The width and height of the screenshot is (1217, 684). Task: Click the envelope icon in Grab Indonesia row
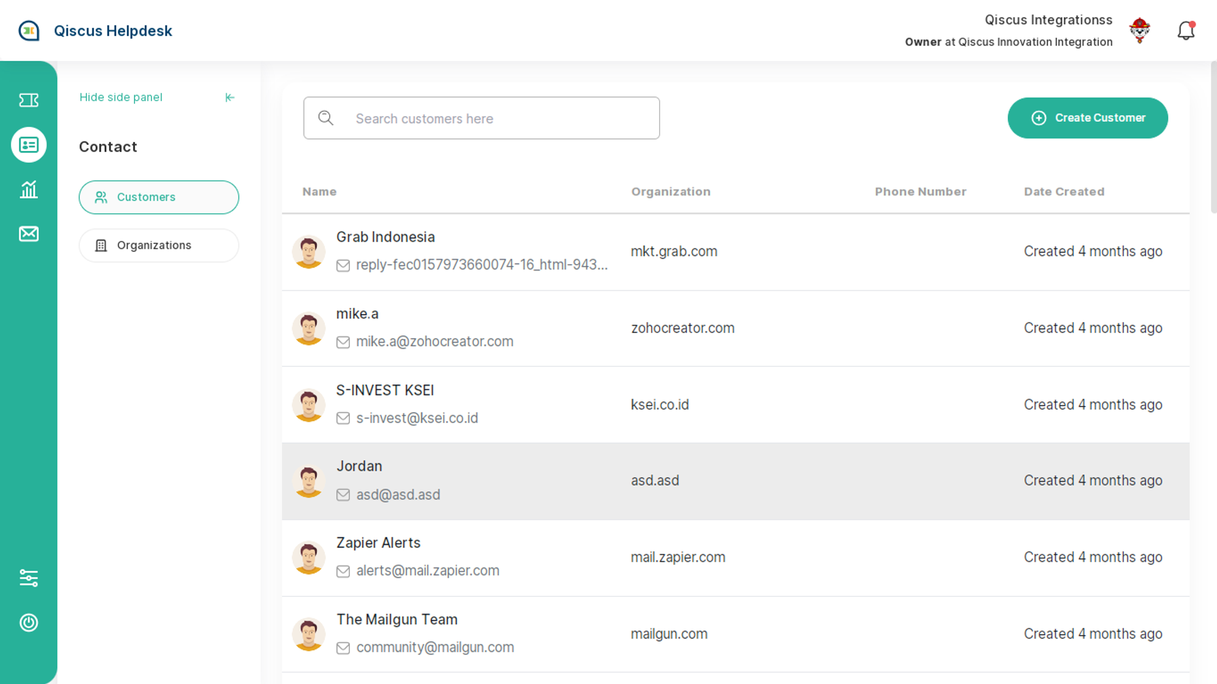(x=343, y=265)
